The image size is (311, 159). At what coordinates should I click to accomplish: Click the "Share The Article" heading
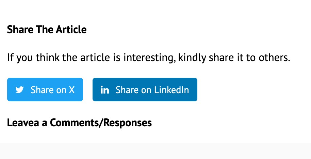click(x=47, y=30)
